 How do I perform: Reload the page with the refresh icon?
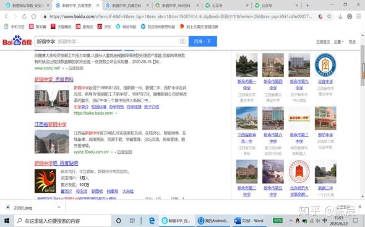[25, 16]
